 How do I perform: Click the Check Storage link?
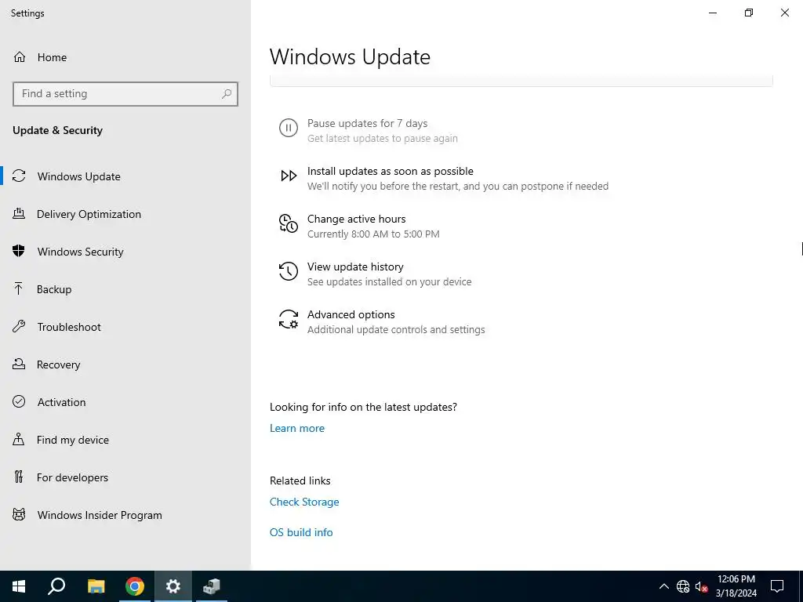point(304,502)
